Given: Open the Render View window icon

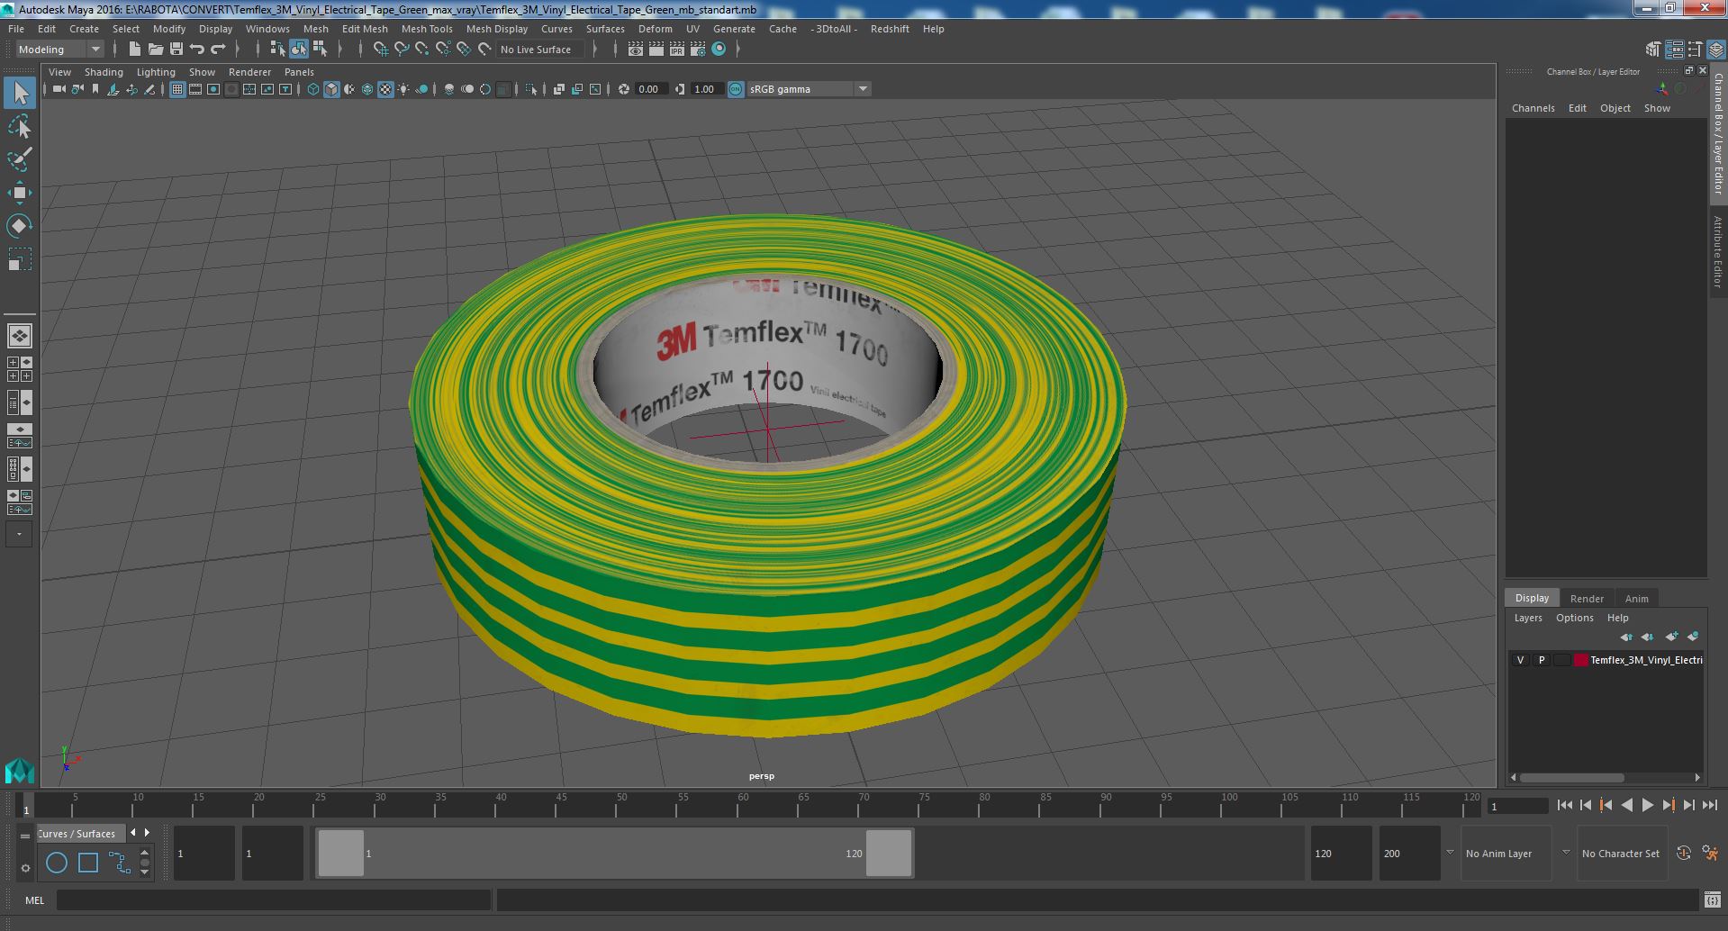Looking at the screenshot, I should 636,50.
